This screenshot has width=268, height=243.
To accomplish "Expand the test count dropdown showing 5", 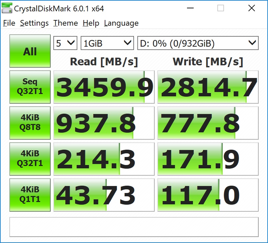I will click(65, 43).
